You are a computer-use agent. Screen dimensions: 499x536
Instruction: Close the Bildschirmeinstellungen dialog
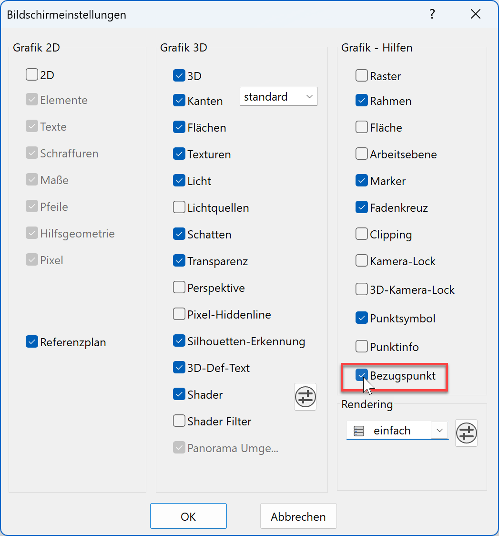coord(475,14)
